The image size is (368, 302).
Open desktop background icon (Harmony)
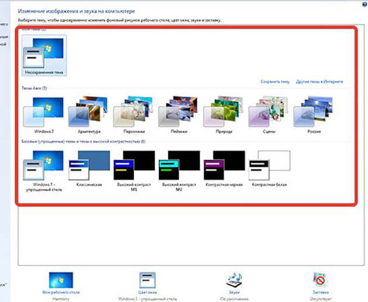(x=61, y=280)
